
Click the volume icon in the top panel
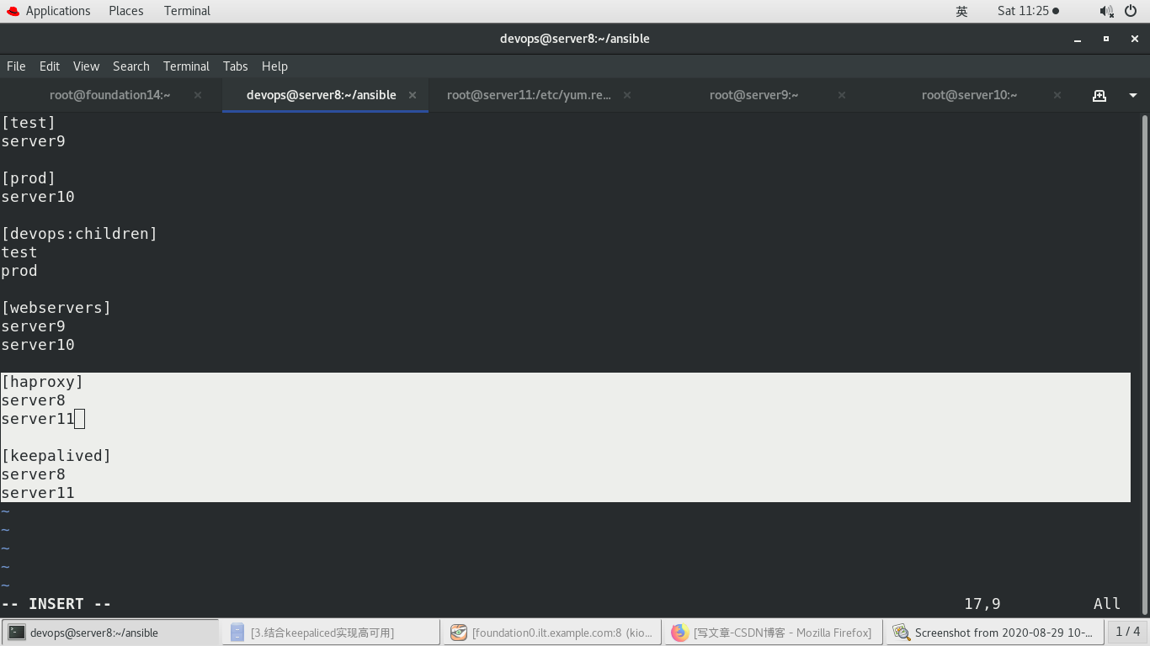(x=1105, y=11)
